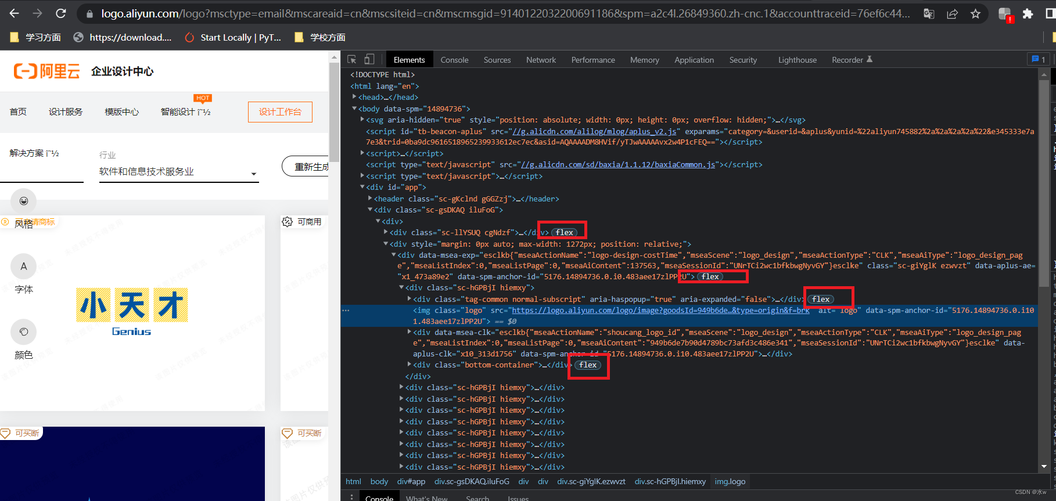
Task: Open the Network tab
Action: [x=541, y=60]
